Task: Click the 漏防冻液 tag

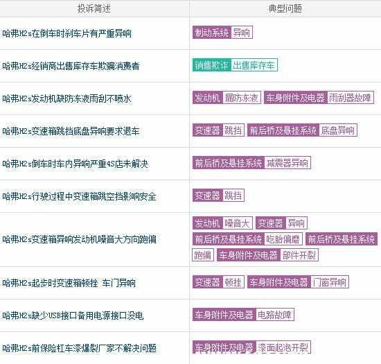Action: pyautogui.click(x=242, y=98)
